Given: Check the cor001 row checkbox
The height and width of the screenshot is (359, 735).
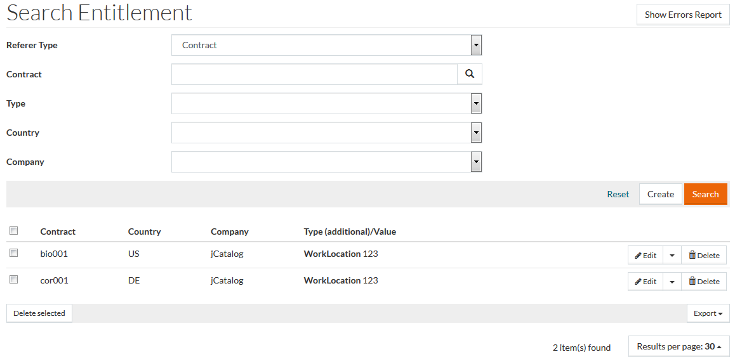Looking at the screenshot, I should click(14, 280).
